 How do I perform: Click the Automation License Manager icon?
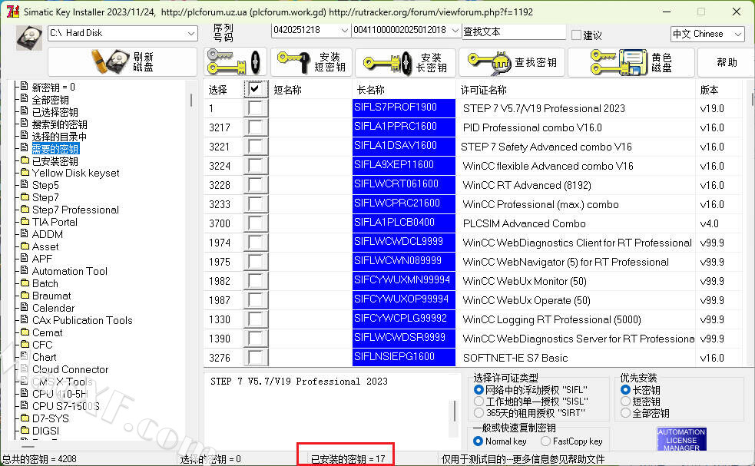point(680,440)
